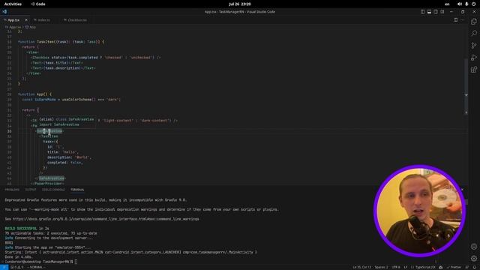Change the LF end of line sequence
Screen dimensions: 480x270
(405, 267)
